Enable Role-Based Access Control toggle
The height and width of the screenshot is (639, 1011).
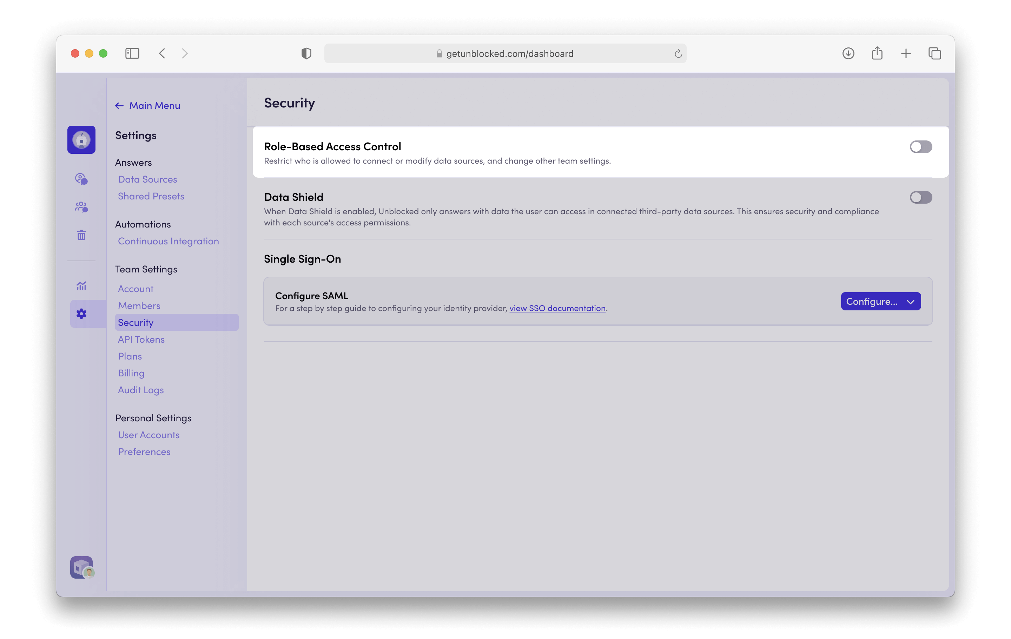tap(921, 147)
